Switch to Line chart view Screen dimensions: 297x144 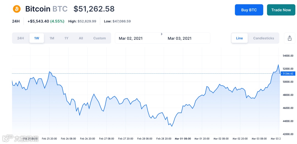click(x=239, y=38)
